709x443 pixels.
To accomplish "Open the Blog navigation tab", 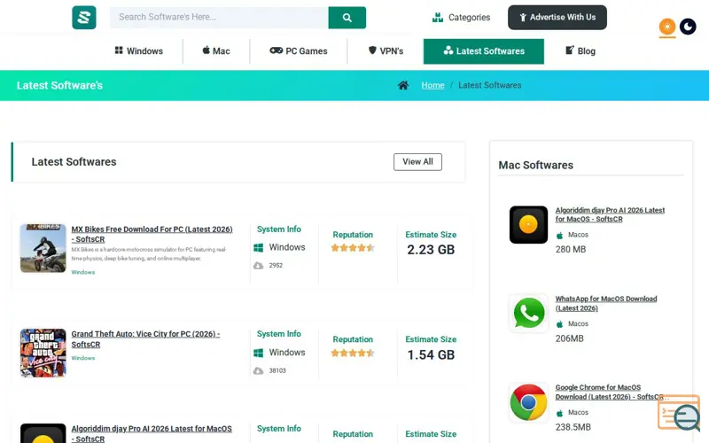I will 580,51.
